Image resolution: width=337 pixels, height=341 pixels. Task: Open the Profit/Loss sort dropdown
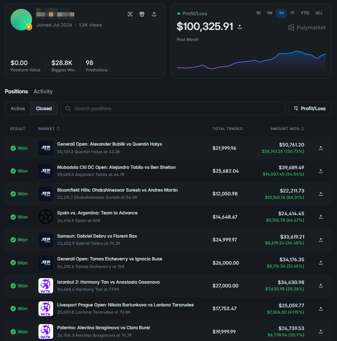tap(309, 108)
